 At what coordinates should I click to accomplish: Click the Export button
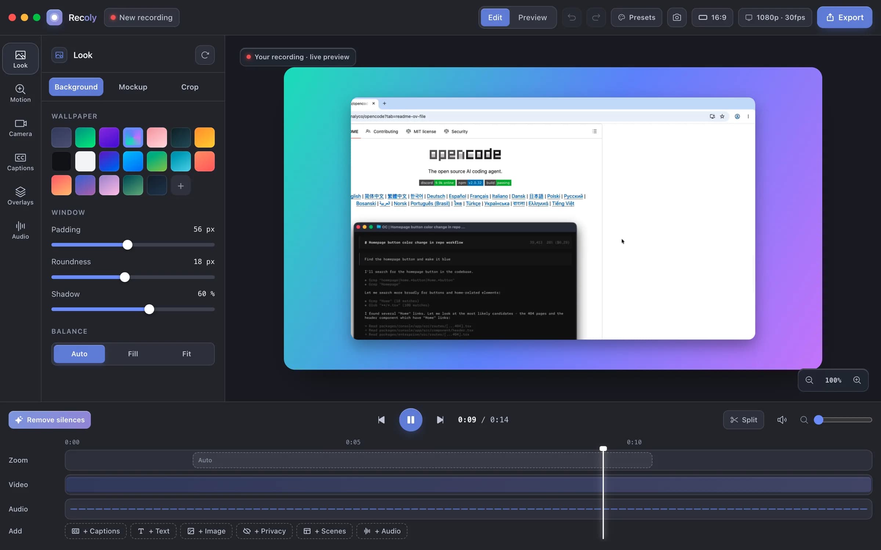coord(845,17)
